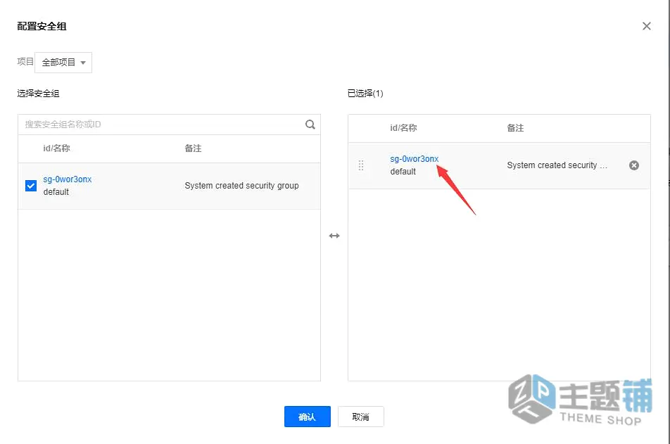
Task: Click the transfer arrows between the panels
Action: (334, 236)
